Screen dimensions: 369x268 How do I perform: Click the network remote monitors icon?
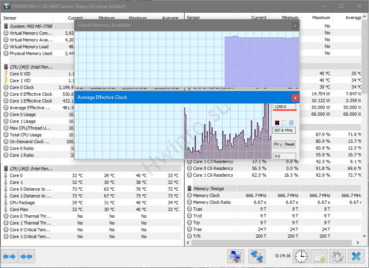[x=257, y=256]
